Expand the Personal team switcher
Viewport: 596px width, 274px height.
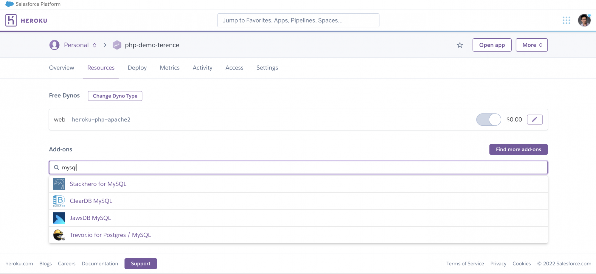pos(94,45)
